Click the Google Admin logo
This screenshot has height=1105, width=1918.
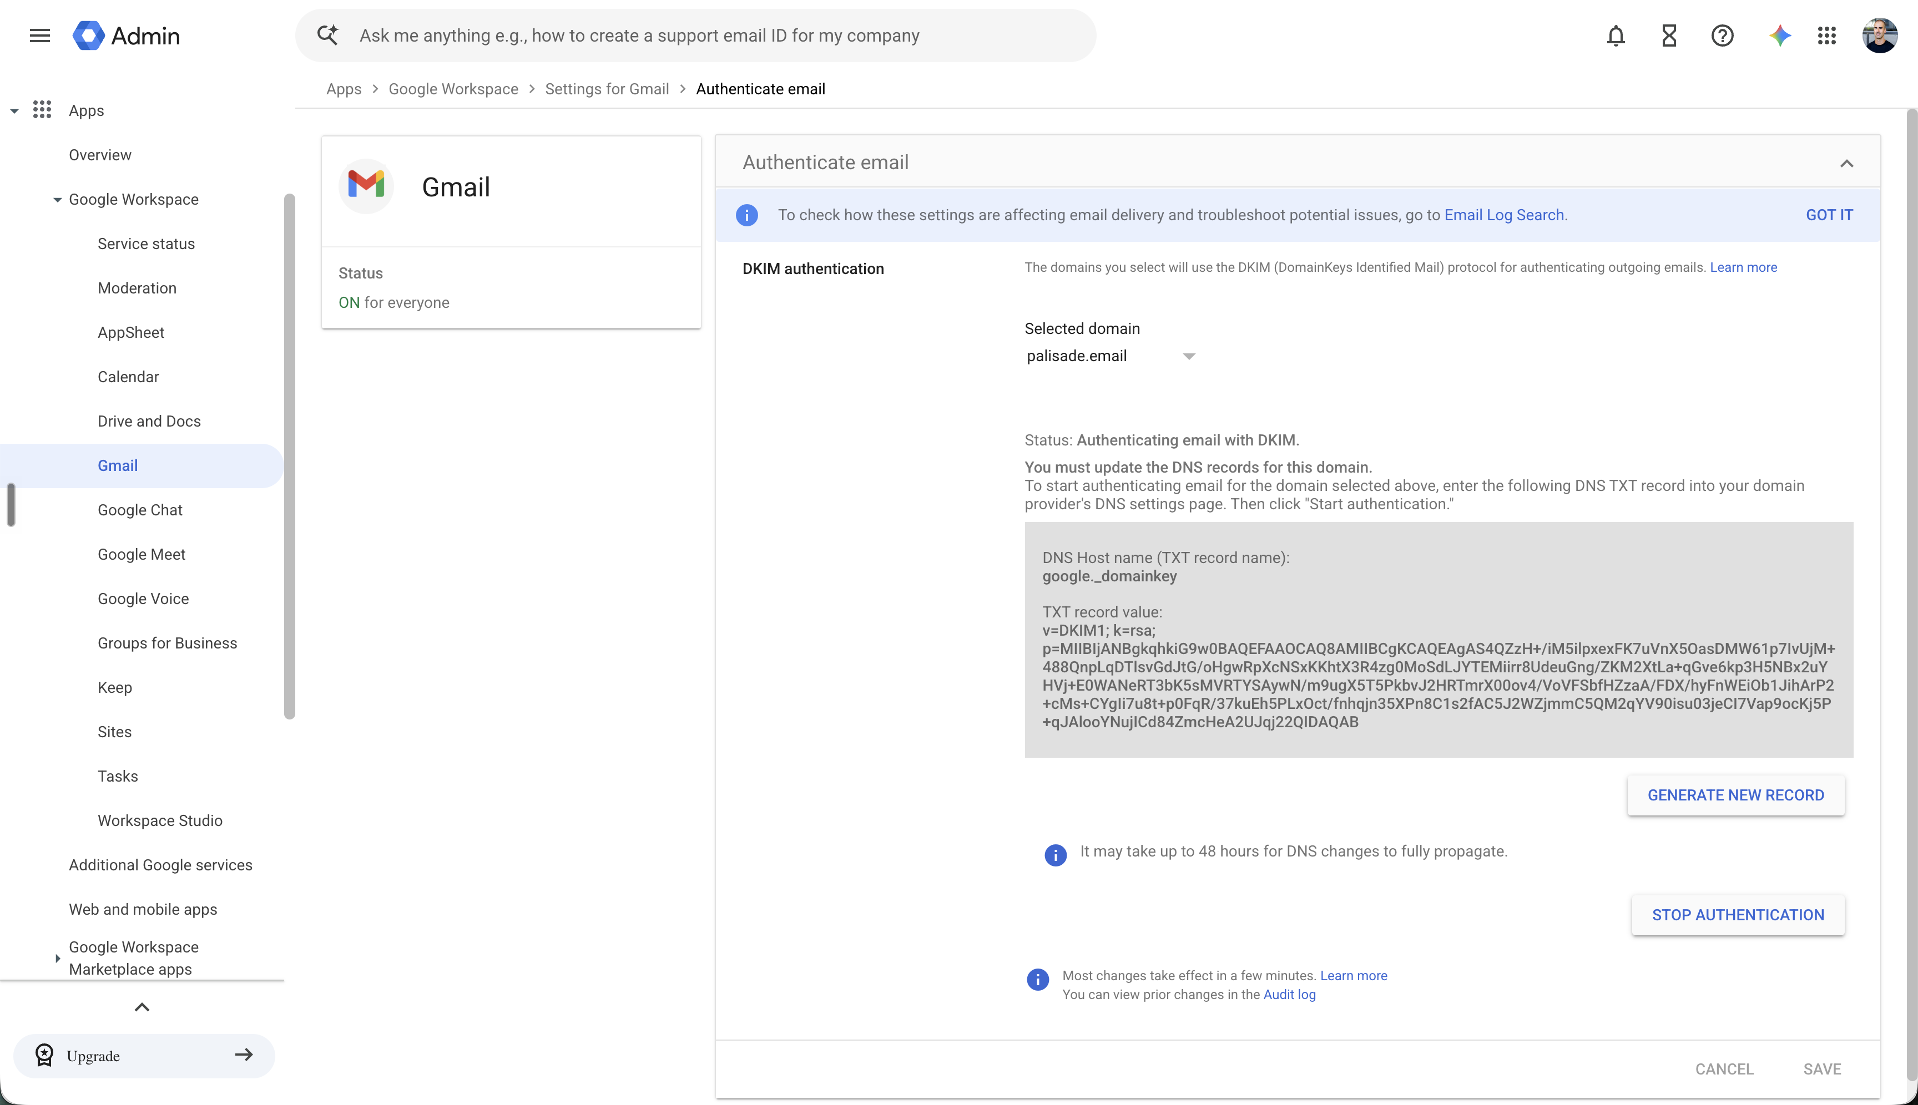click(x=126, y=36)
